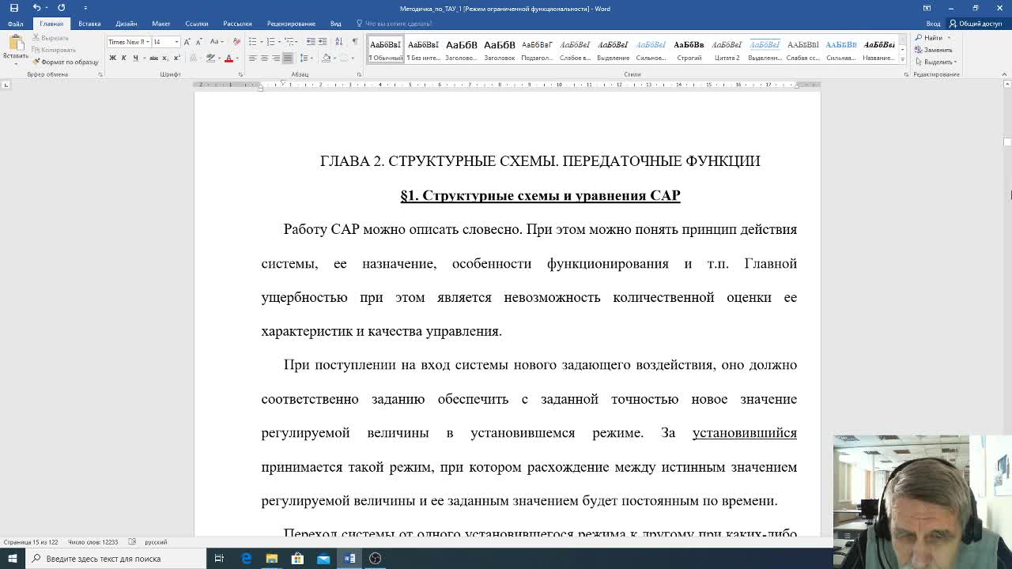Toggle bold formatting (Ж)
This screenshot has width=1012, height=569.
tap(112, 58)
